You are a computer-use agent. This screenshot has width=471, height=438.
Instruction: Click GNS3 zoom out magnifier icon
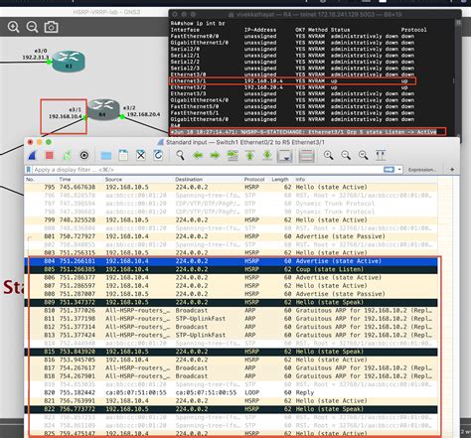click(x=32, y=27)
